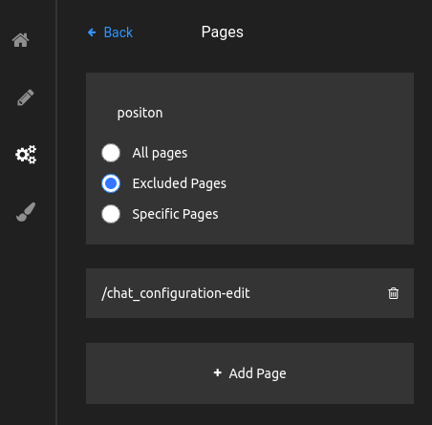Click the plus icon beside Add Page
The image size is (432, 425).
click(x=218, y=372)
